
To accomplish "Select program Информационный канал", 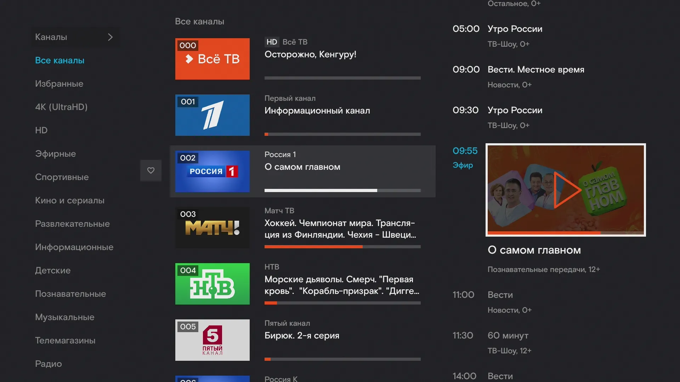I will click(317, 111).
